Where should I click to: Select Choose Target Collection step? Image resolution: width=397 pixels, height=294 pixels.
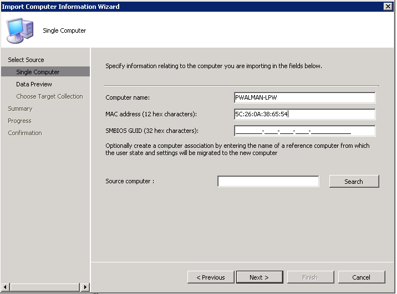coord(49,96)
